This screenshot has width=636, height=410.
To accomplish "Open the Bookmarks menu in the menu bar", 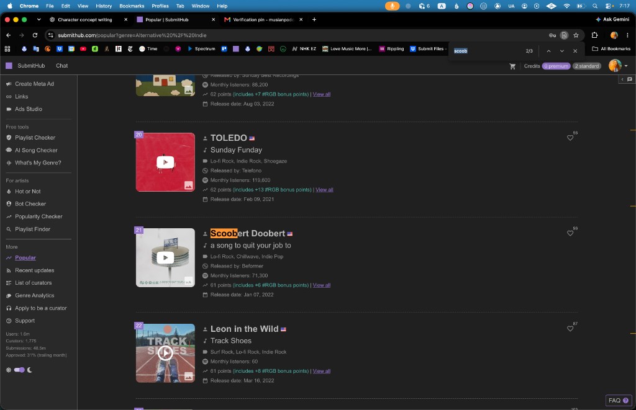I will (132, 6).
